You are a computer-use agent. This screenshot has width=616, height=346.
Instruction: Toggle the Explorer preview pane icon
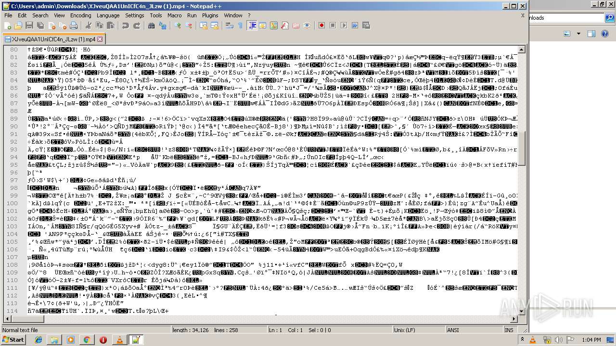[x=591, y=34]
